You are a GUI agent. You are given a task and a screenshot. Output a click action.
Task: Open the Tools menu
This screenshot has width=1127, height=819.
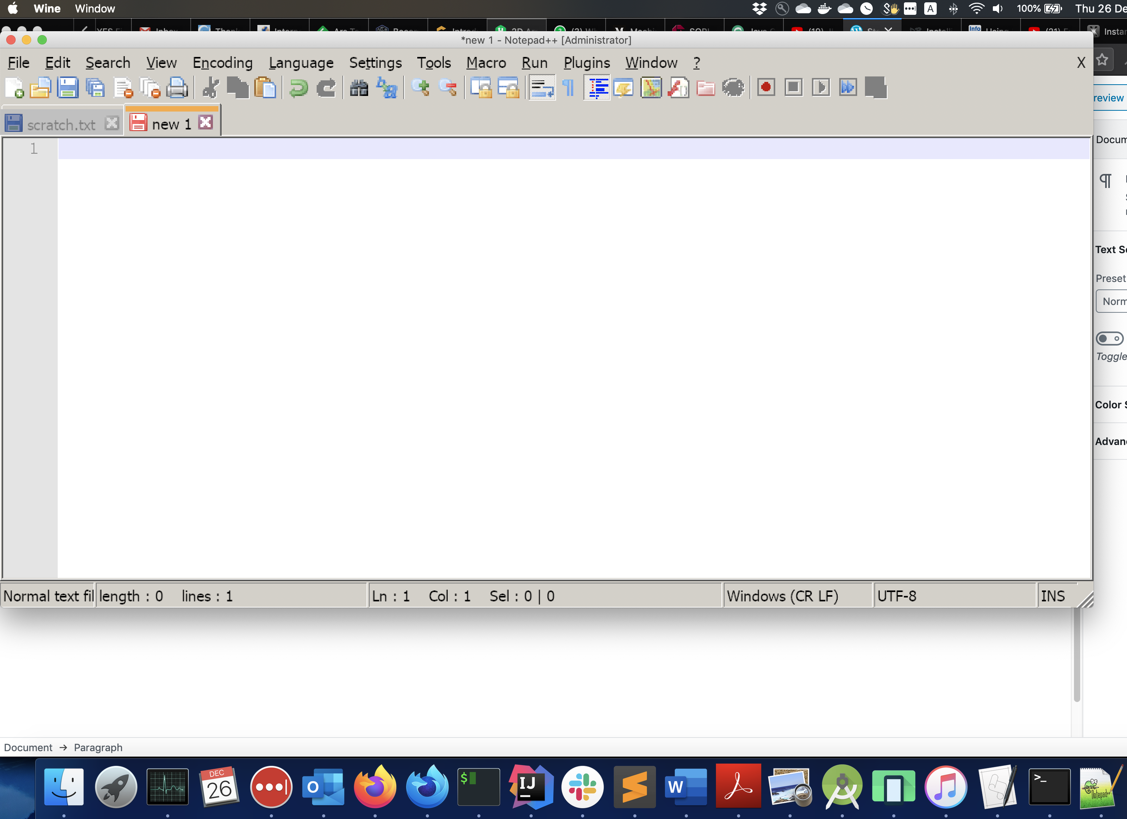tap(434, 63)
